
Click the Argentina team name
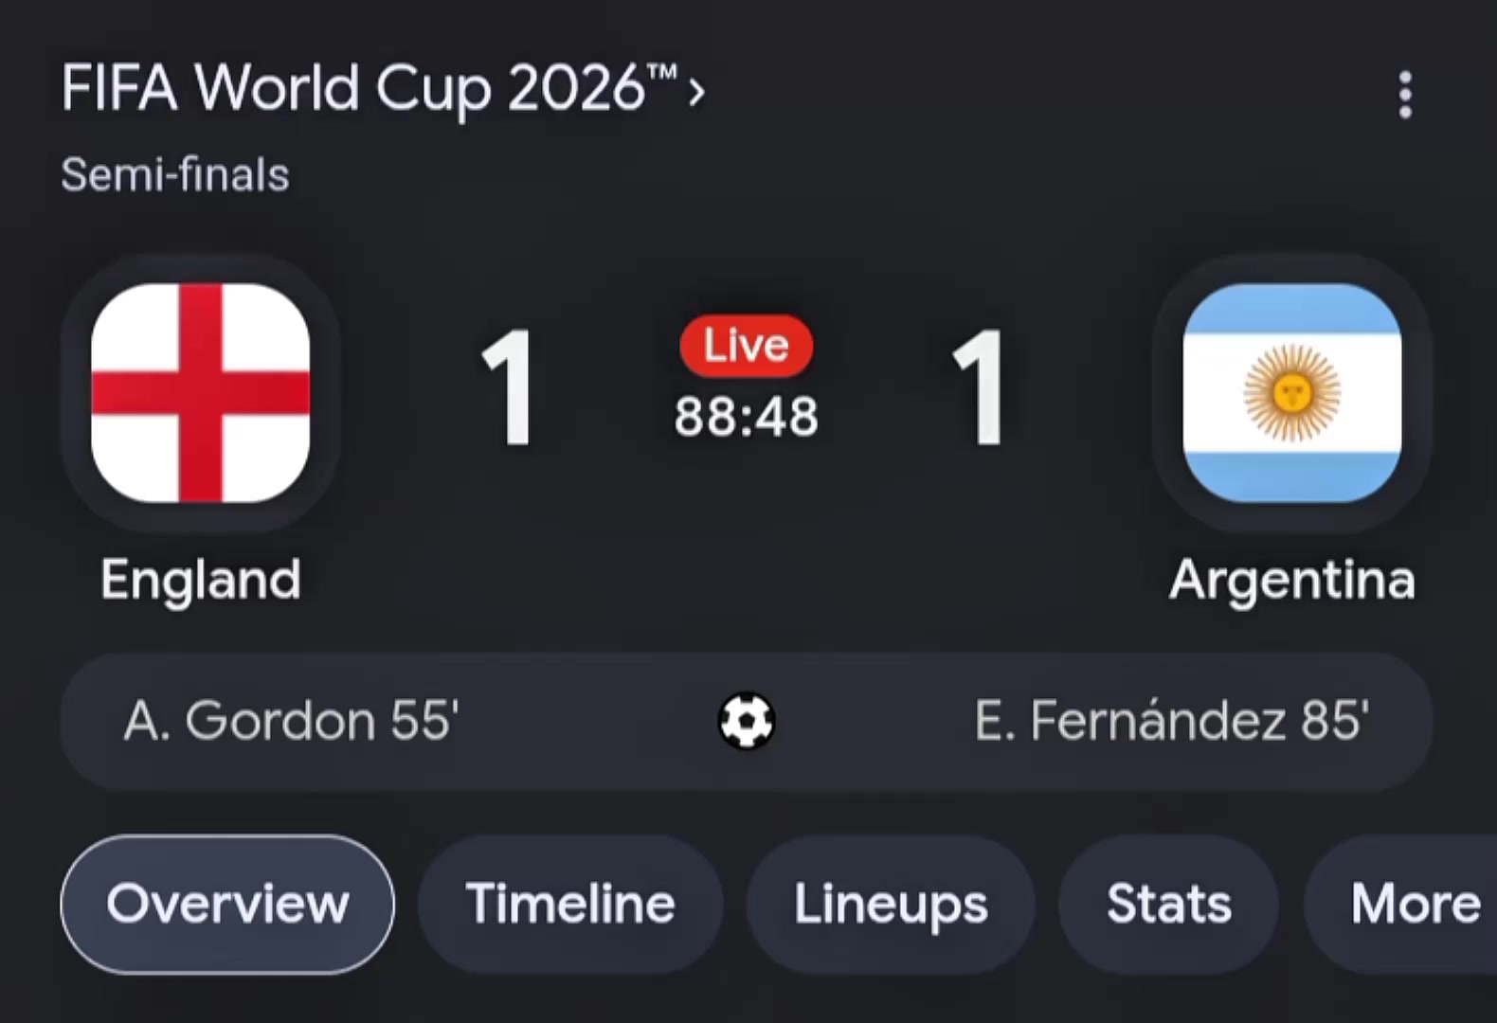[1292, 580]
